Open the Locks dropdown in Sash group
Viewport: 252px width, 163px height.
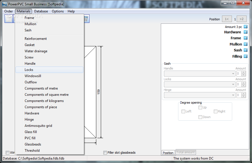(233, 84)
